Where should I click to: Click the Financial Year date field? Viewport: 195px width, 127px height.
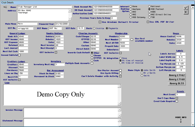62,24
